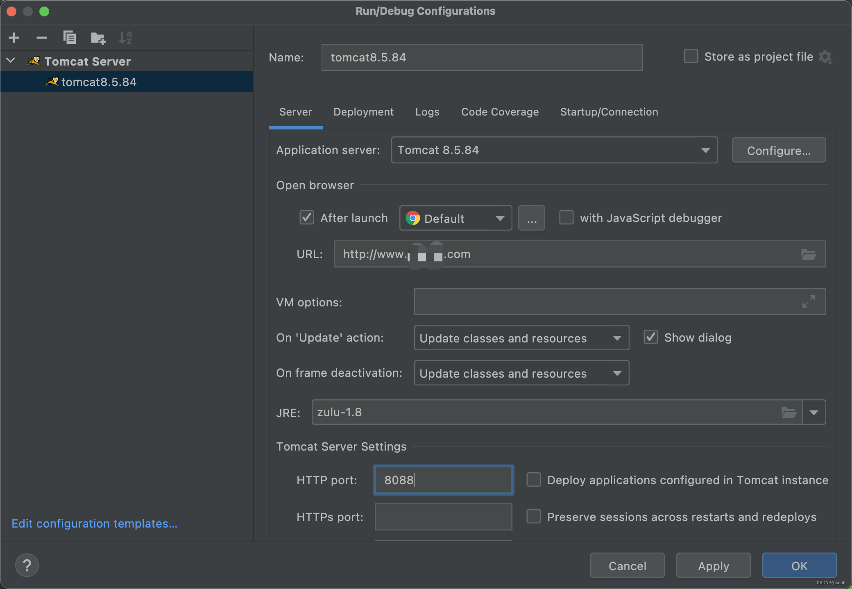Viewport: 852px width, 589px height.
Task: Click the HTTP port field
Action: click(443, 480)
